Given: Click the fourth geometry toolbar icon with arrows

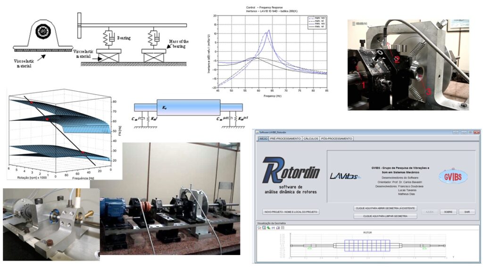Looking at the screenshot, I should coord(273,228).
